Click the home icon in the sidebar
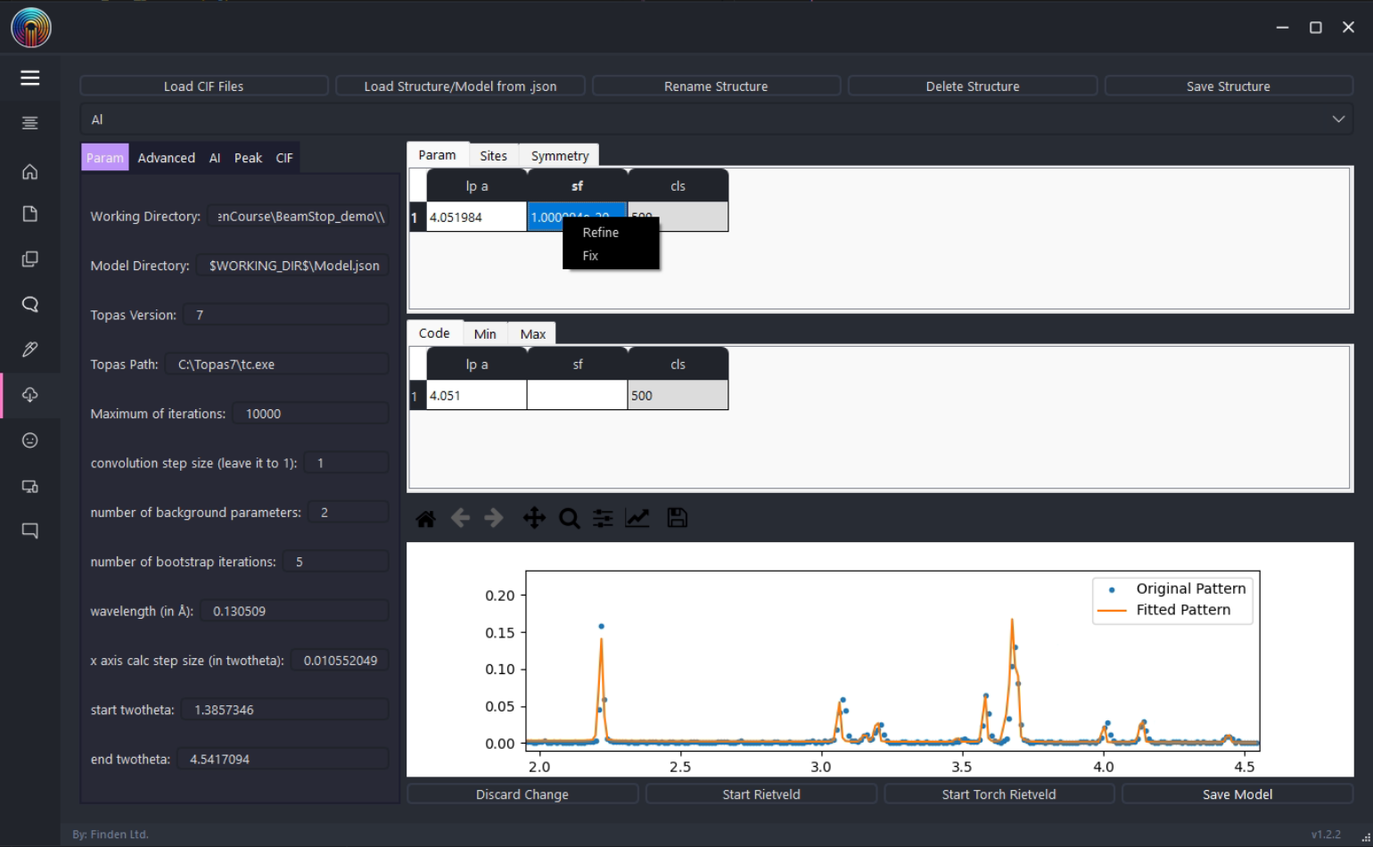 (x=29, y=171)
